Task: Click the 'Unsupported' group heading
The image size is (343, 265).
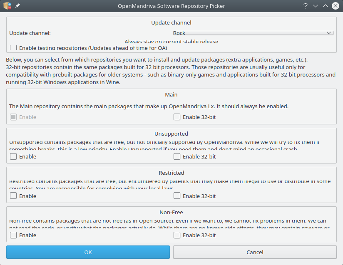Action: [171, 134]
